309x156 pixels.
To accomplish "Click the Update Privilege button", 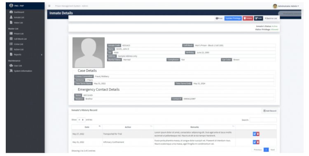I will pos(233,18).
